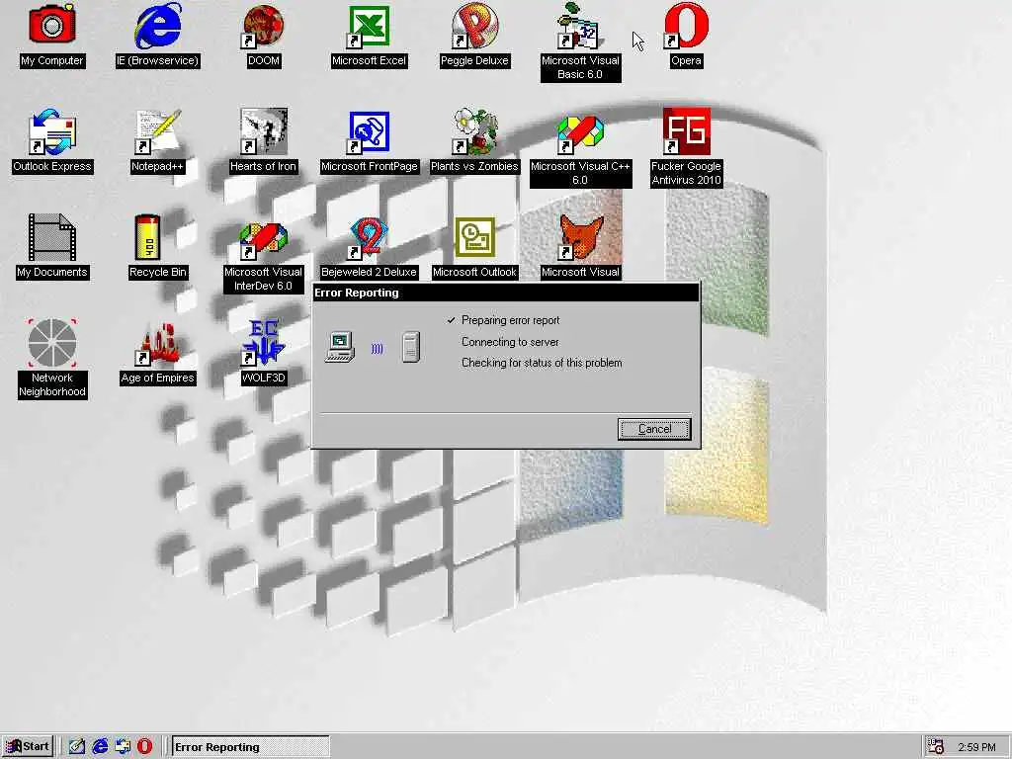
Task: Click the Error Reporting taskbar button
Action: click(x=250, y=747)
